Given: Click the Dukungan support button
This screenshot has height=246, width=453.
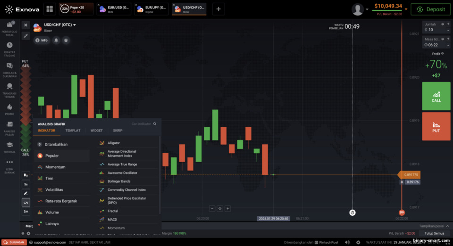Looking at the screenshot, I should point(14,243).
